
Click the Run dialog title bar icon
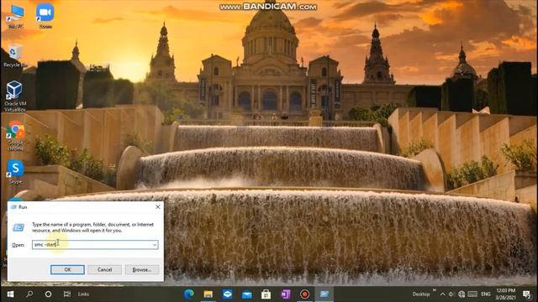pos(13,207)
